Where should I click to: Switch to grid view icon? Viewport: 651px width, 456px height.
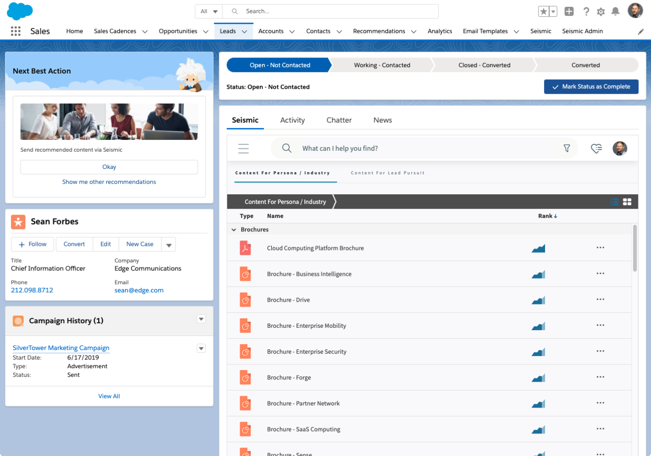point(627,202)
